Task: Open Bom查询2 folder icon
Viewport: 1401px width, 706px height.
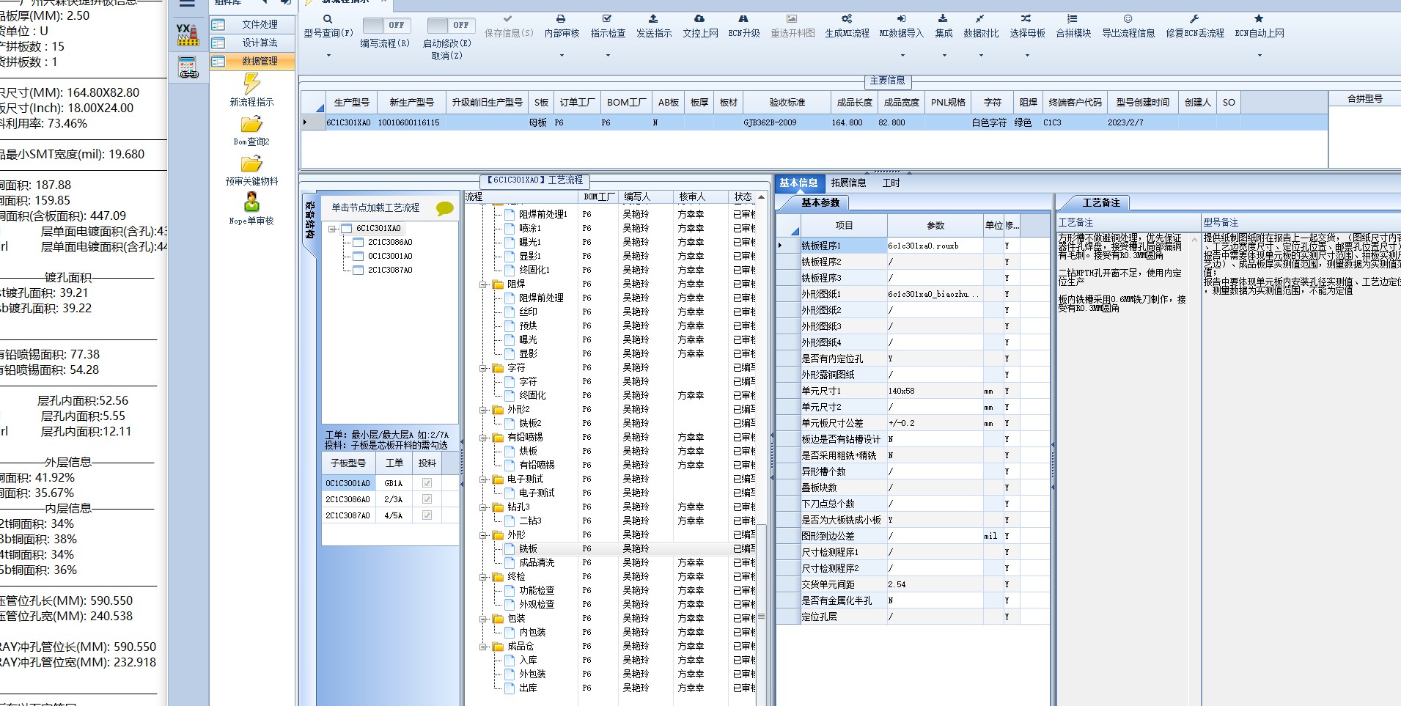Action: (251, 124)
